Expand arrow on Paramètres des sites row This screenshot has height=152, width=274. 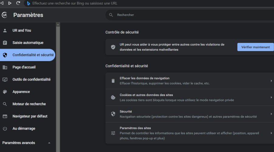click(x=271, y=133)
